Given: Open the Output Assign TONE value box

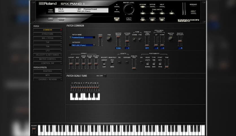Looking at the screenshot, I should click(x=118, y=48).
